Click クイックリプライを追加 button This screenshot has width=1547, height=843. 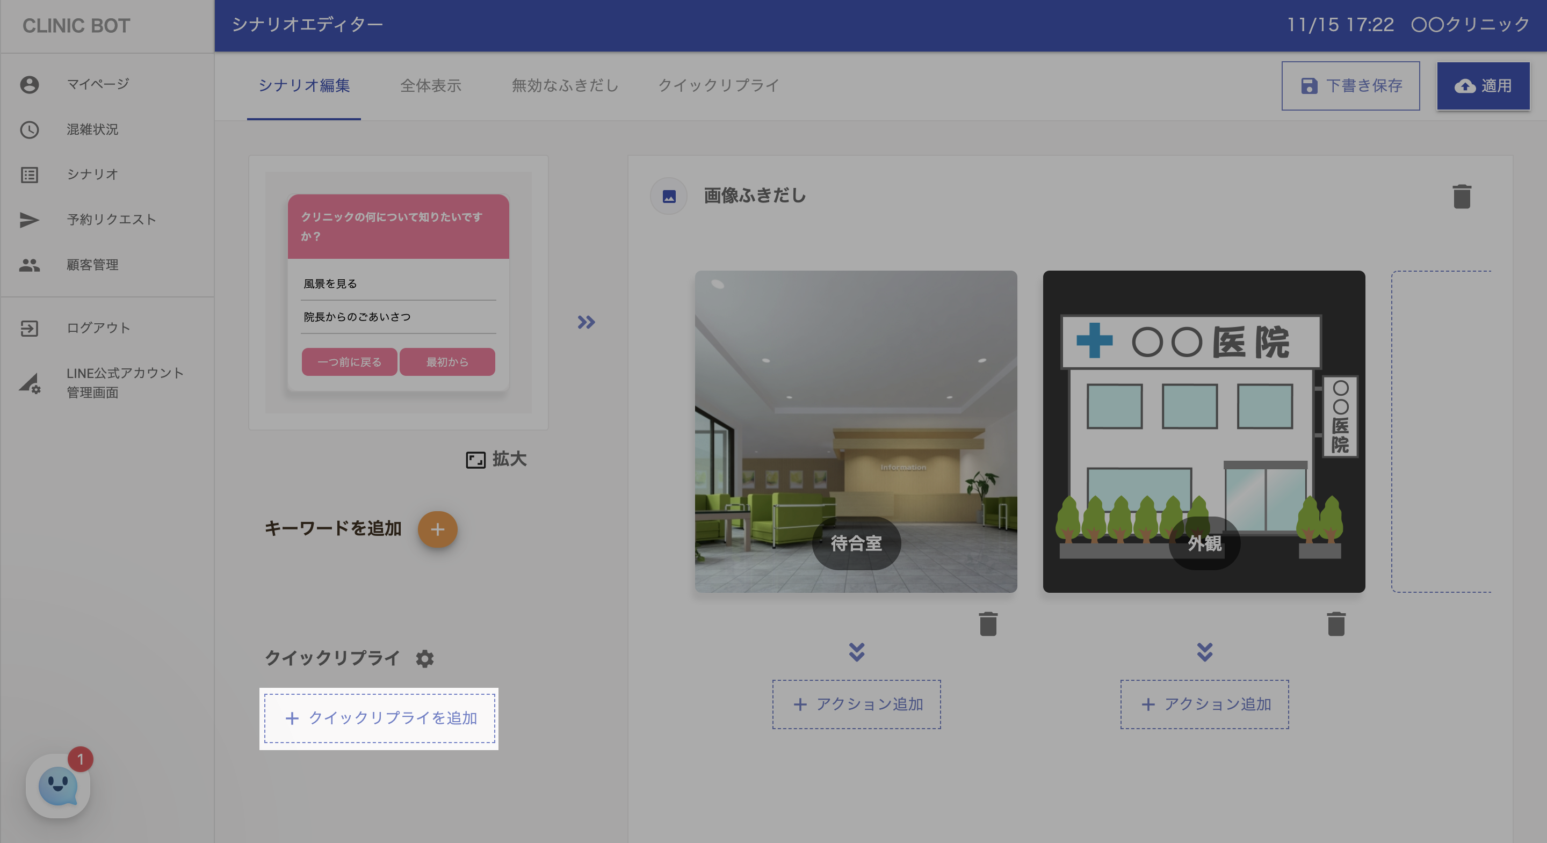pos(380,718)
